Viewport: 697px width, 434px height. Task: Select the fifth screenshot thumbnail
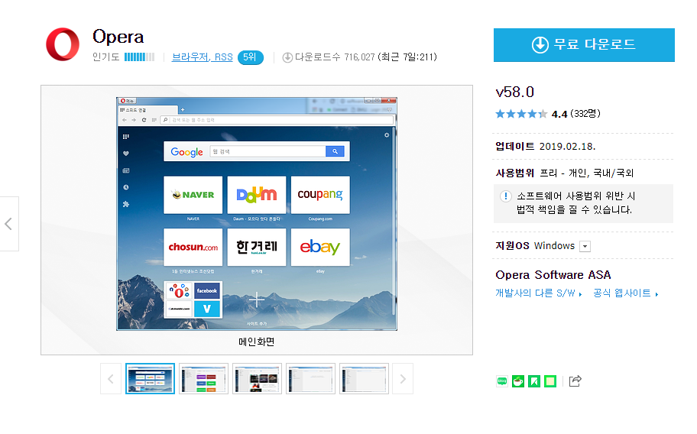pyautogui.click(x=364, y=379)
